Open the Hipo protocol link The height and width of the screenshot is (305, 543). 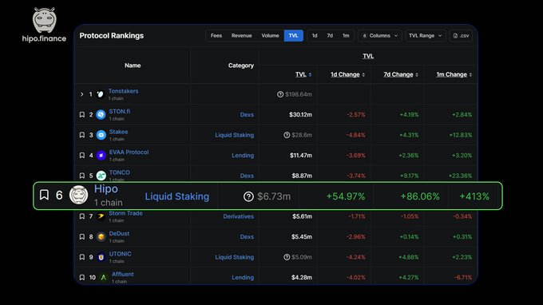point(106,189)
